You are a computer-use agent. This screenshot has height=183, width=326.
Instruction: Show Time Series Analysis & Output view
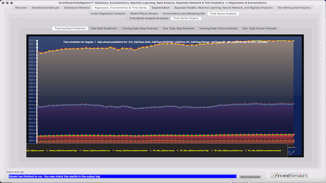[149, 18]
